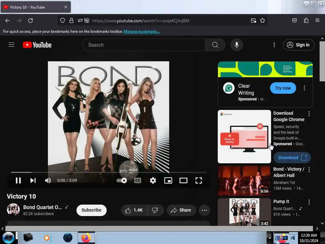Open Clear Writing ad options menu
Viewport: 325px width, 244px height.
304,88
